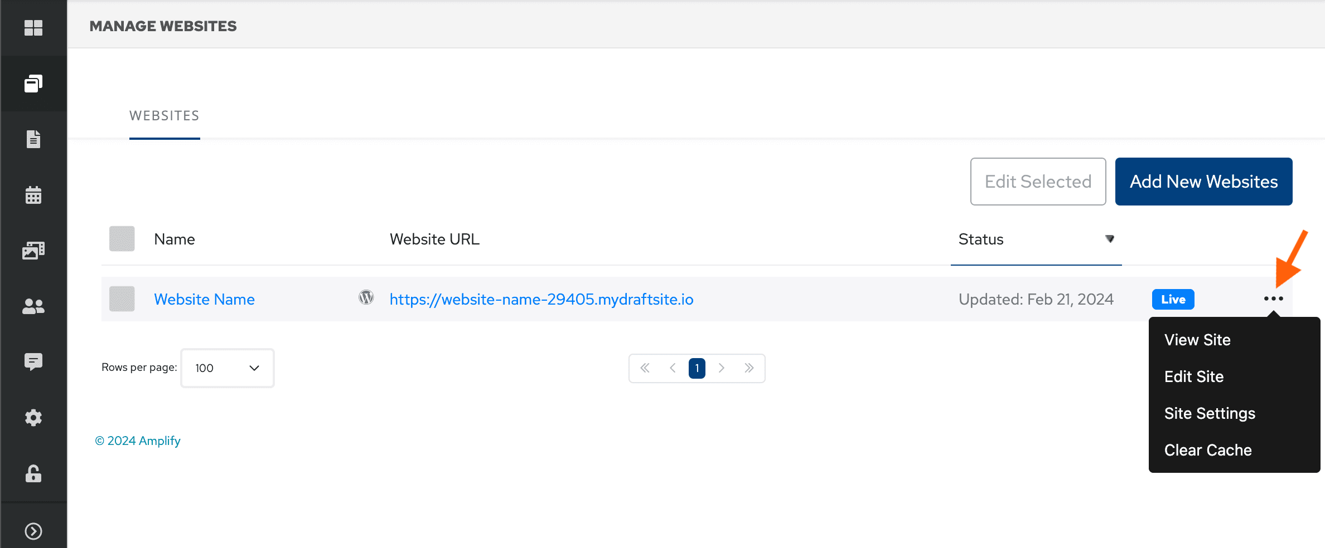Open the Rows per page dropdown
Image resolution: width=1325 pixels, height=548 pixels.
point(227,368)
